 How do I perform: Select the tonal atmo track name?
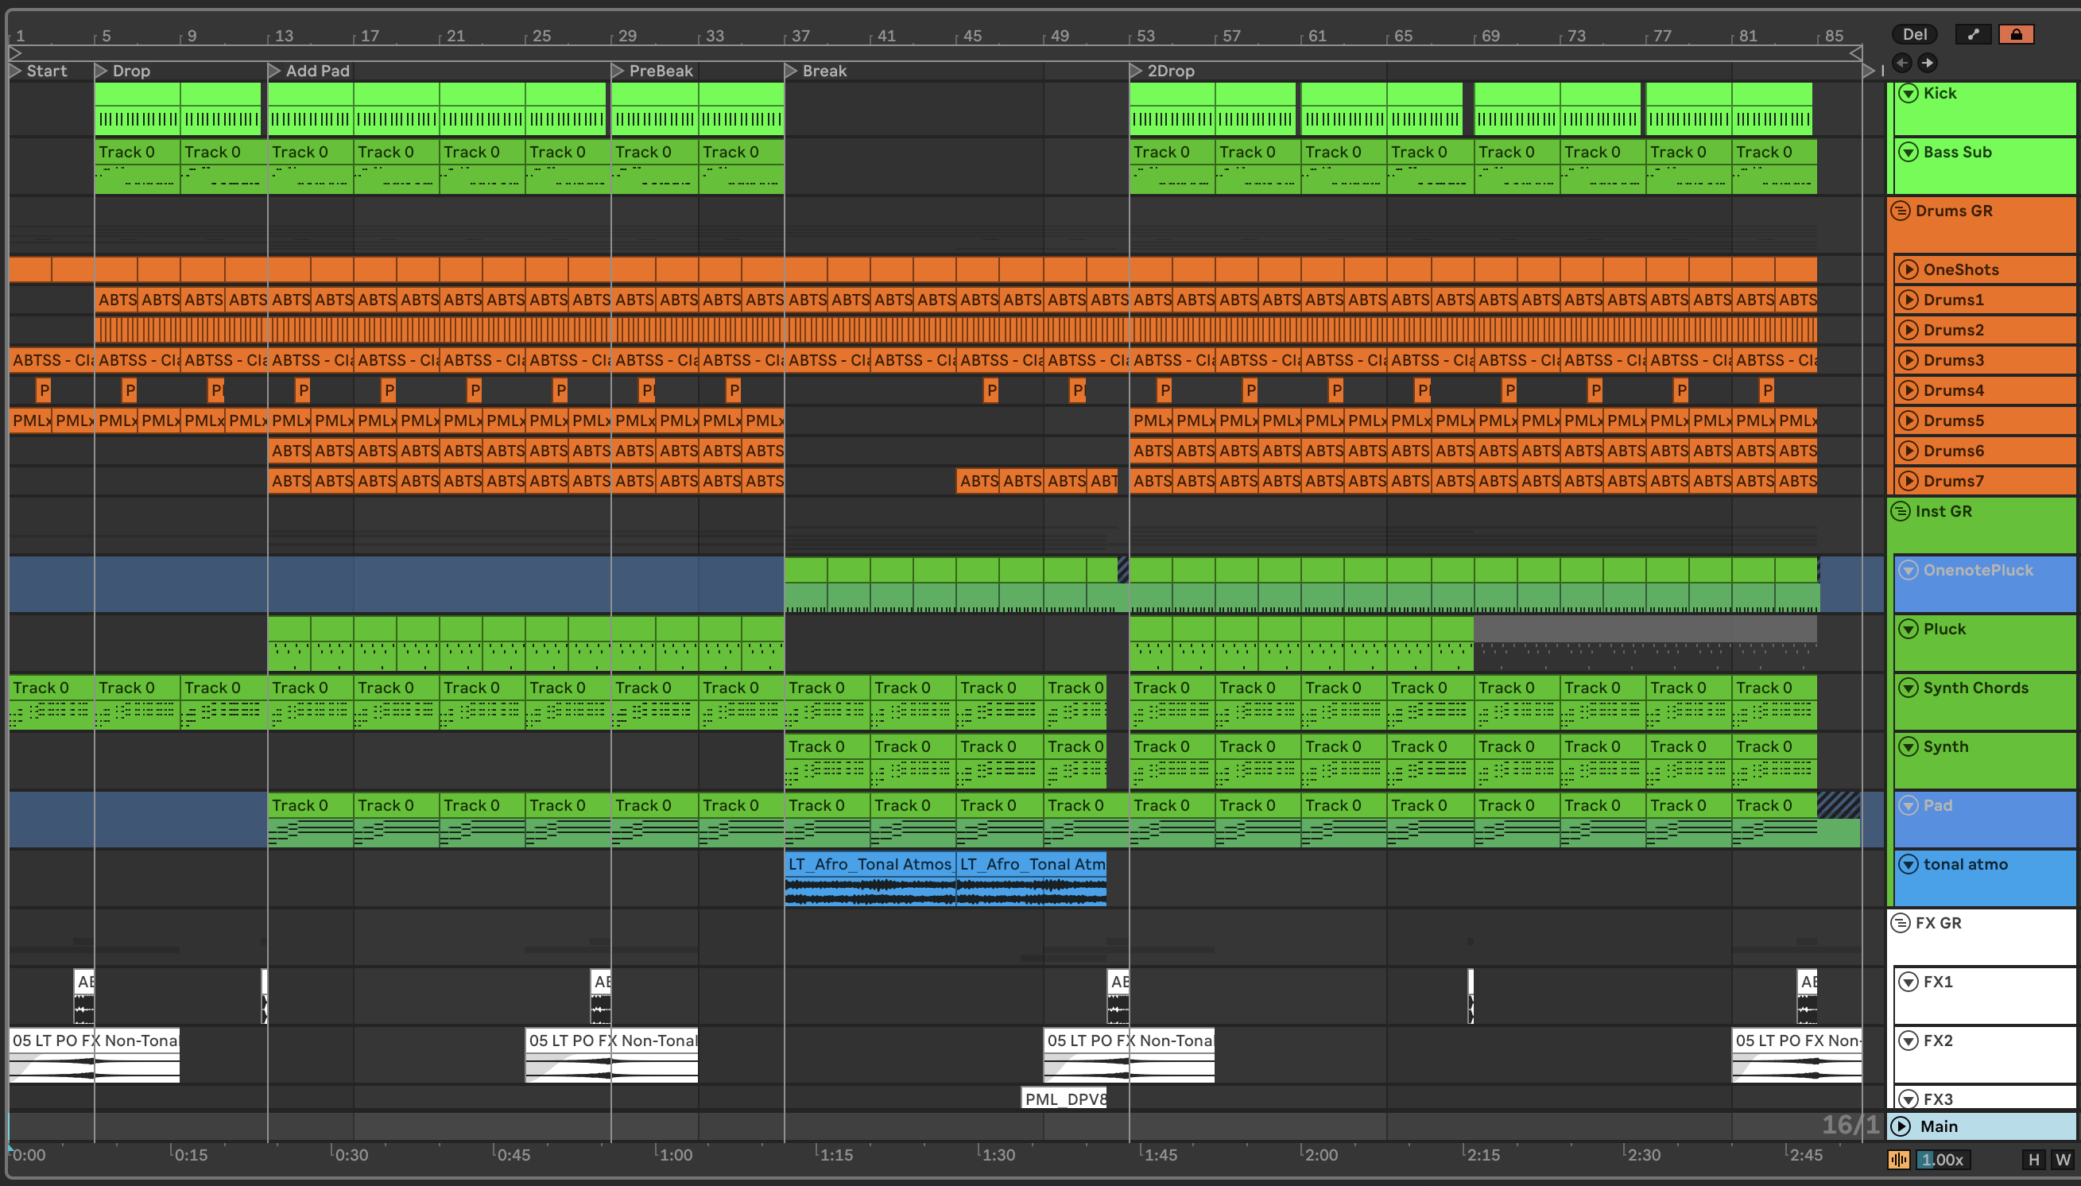[1965, 864]
